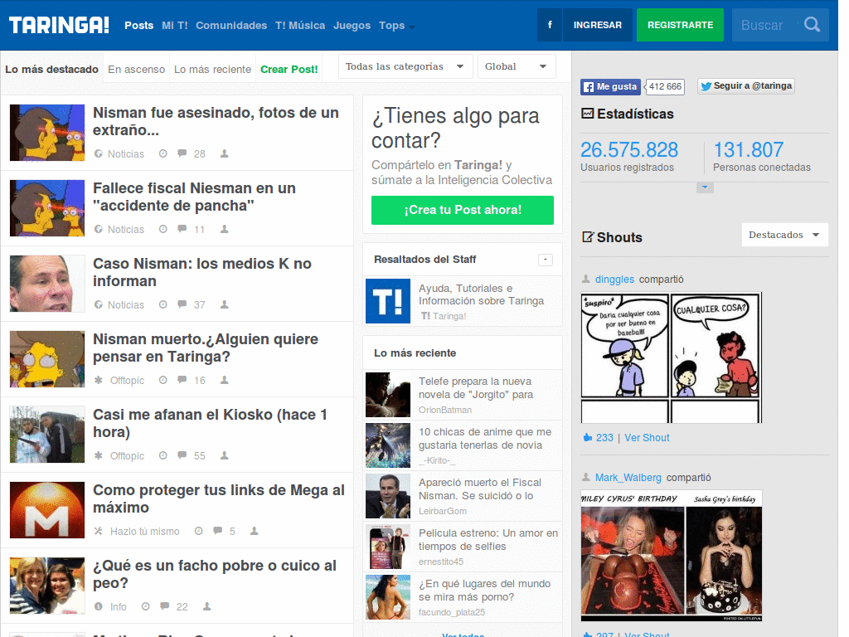Expand the Estadísticas panel arrow

point(705,187)
